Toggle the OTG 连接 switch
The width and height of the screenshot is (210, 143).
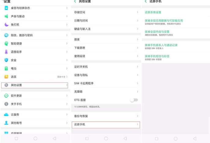[x=134, y=100]
